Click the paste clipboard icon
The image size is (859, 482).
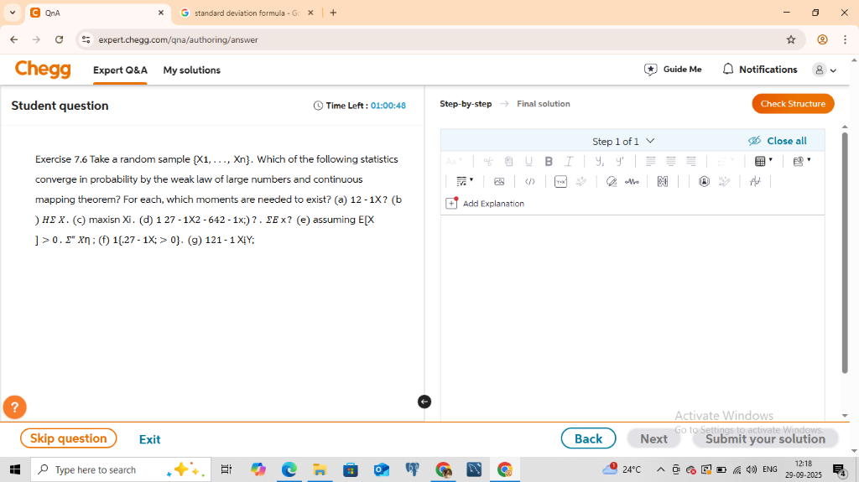pos(508,161)
